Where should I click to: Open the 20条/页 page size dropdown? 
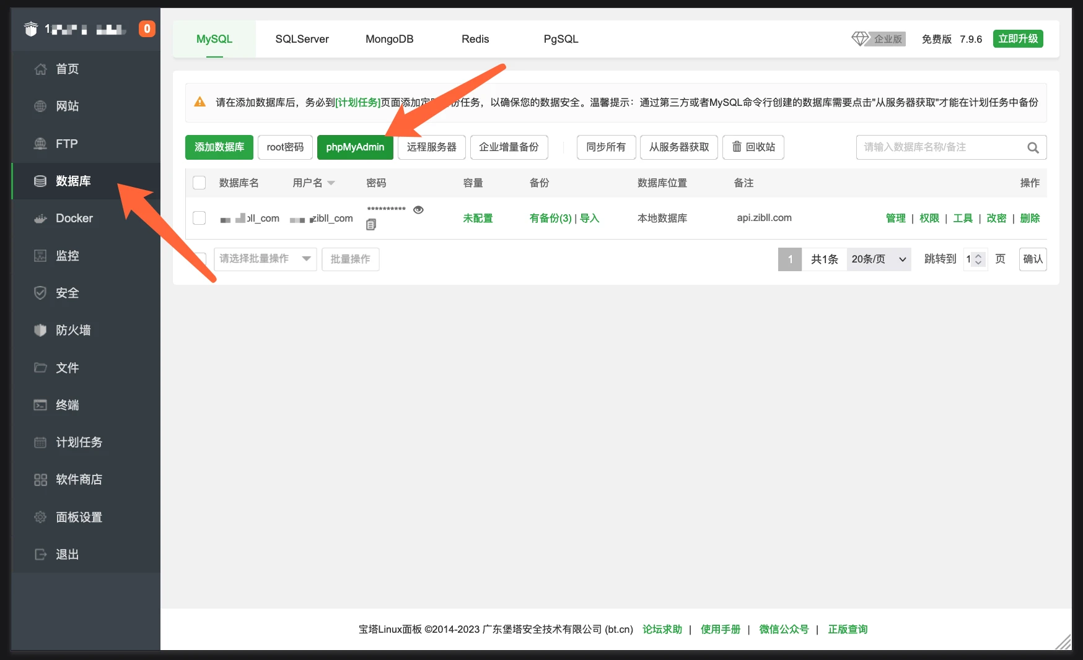878,259
